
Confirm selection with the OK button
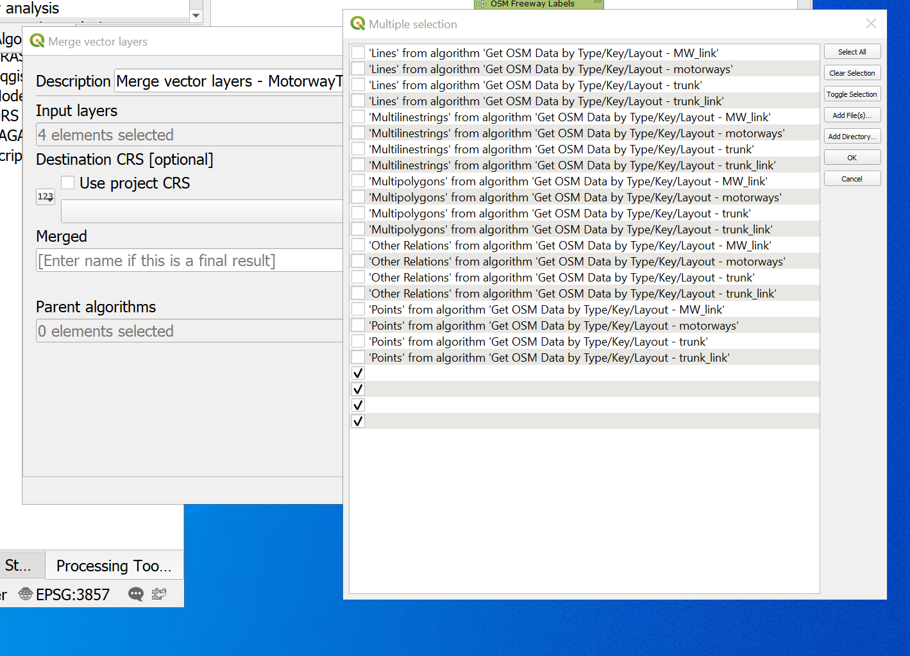pos(852,156)
